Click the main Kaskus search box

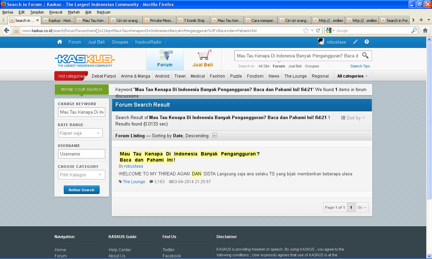click(x=298, y=56)
